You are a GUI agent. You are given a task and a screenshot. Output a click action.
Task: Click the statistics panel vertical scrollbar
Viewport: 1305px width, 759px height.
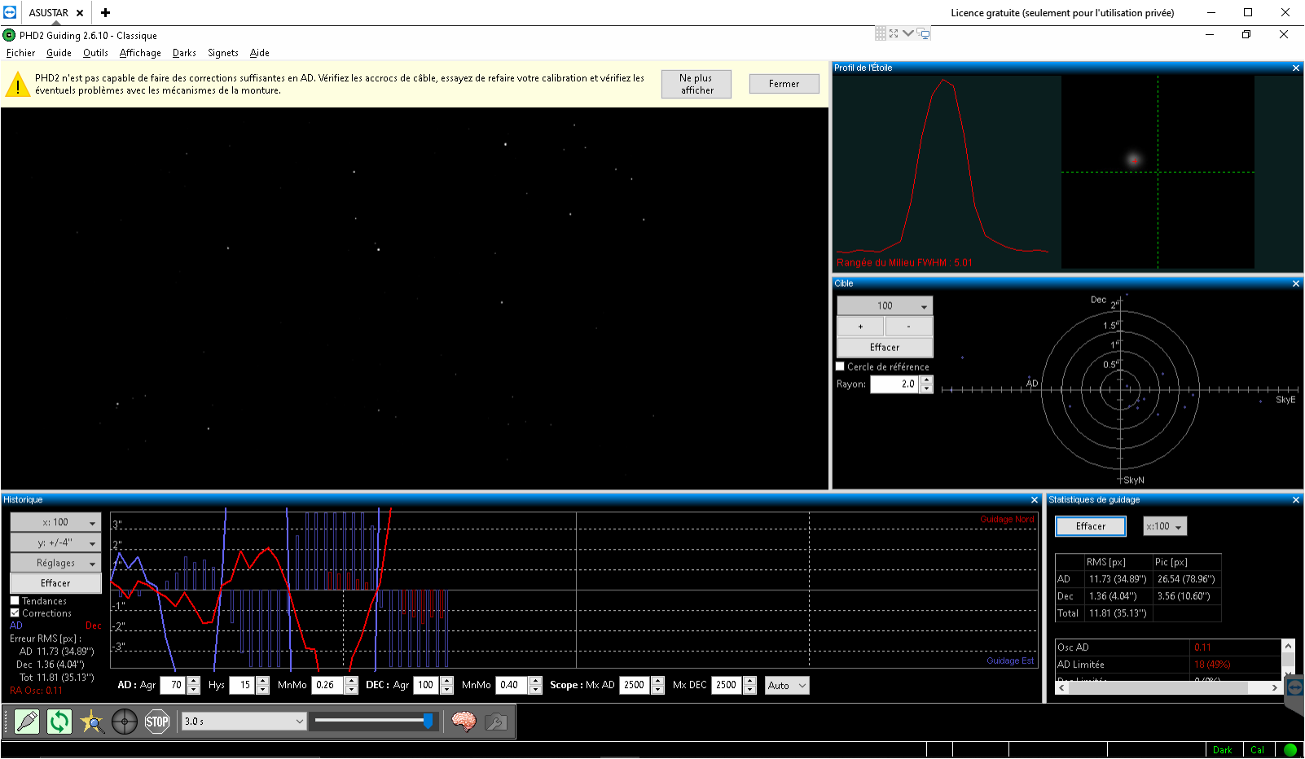pyautogui.click(x=1288, y=658)
